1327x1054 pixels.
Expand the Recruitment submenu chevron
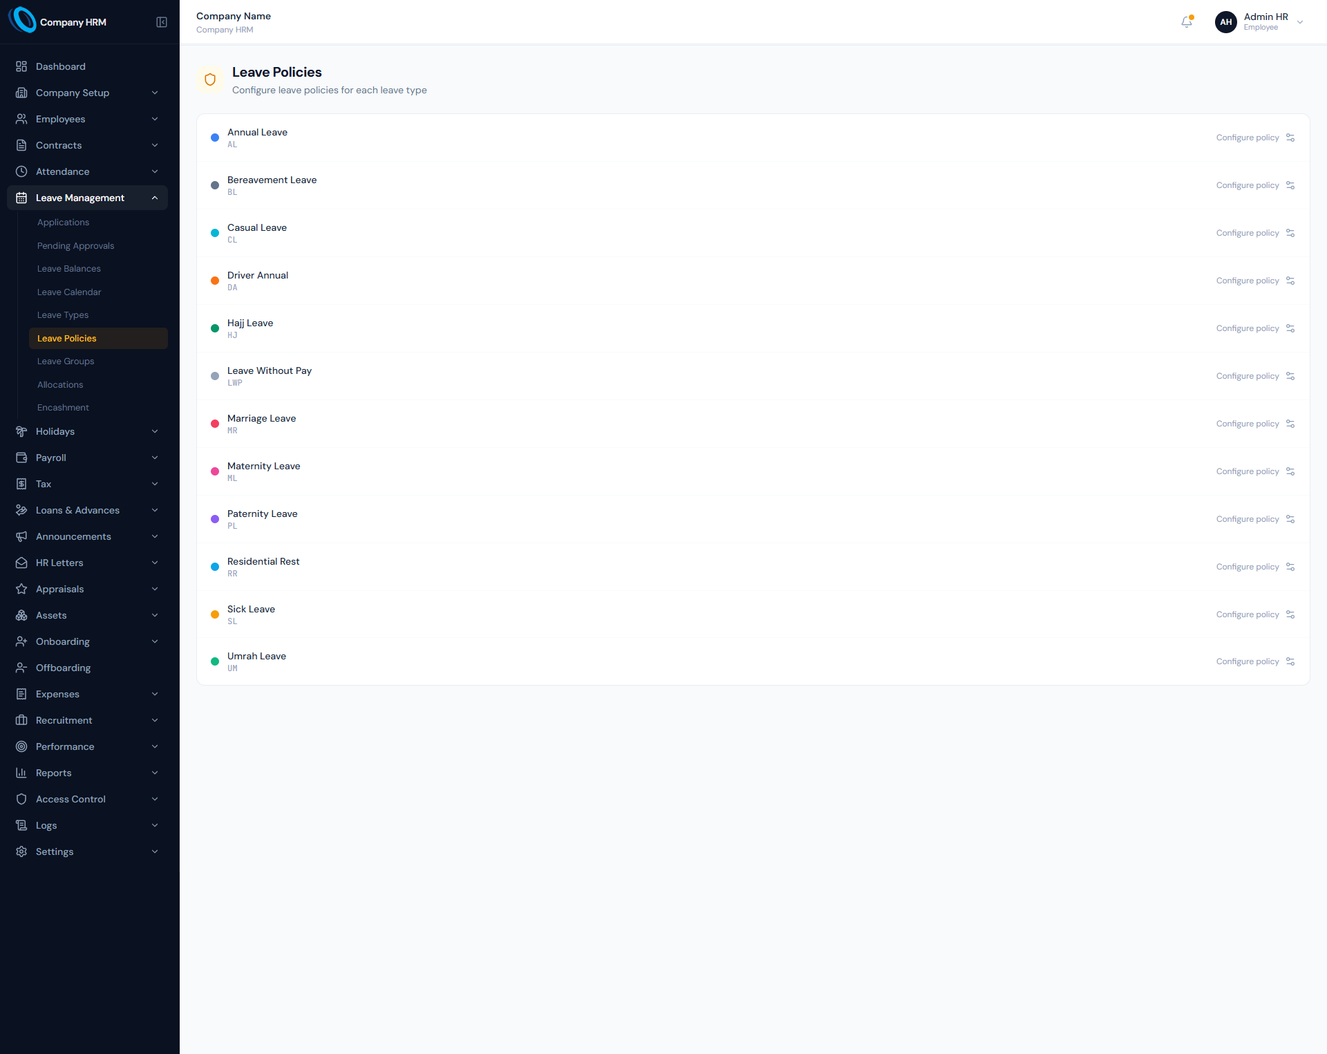(x=155, y=720)
